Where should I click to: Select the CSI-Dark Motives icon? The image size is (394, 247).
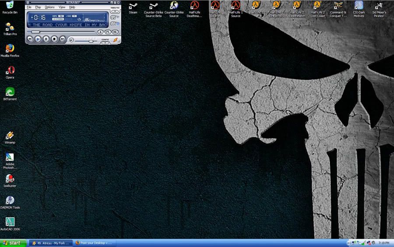(359, 9)
